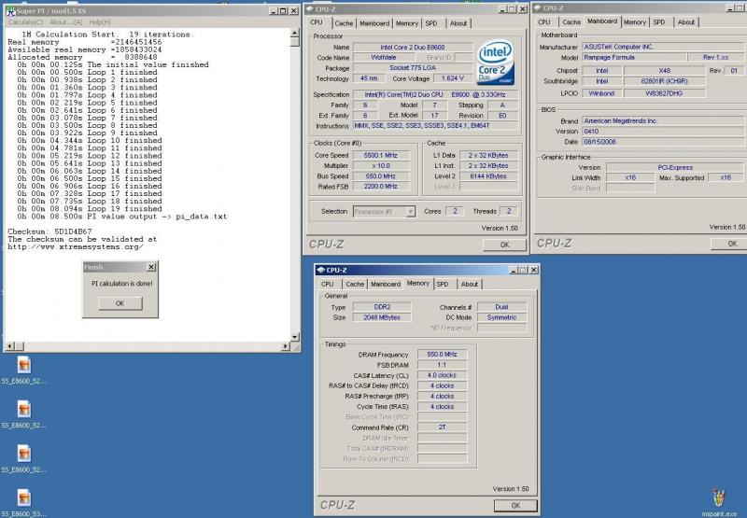
Task: Select the About tab in the memory timings CPU-Z window
Action: 470,285
